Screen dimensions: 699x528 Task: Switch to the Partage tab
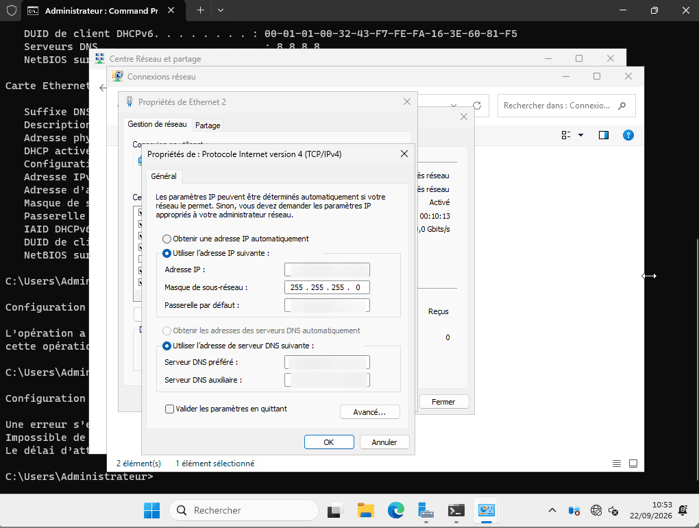(208, 125)
